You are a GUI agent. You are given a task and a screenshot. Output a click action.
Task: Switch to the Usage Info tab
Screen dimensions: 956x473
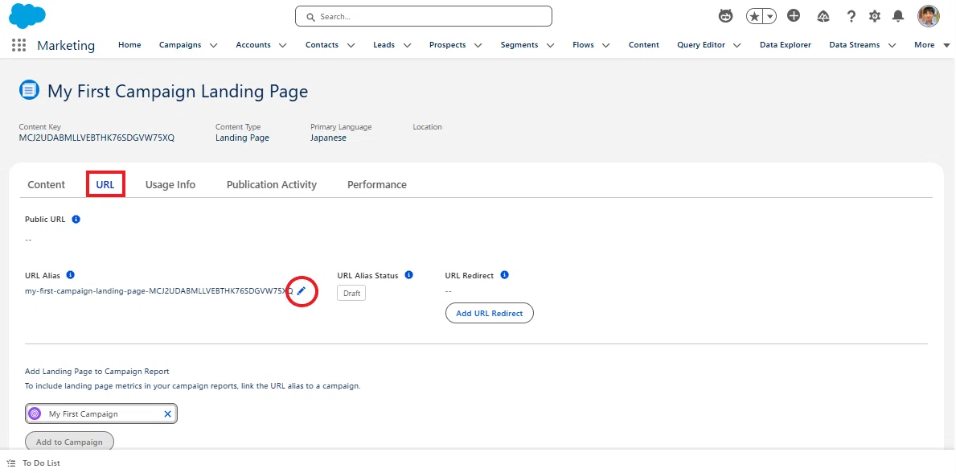click(170, 184)
